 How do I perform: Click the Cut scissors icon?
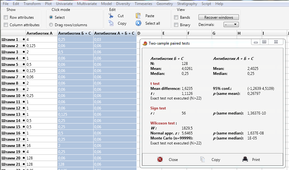[111, 16]
